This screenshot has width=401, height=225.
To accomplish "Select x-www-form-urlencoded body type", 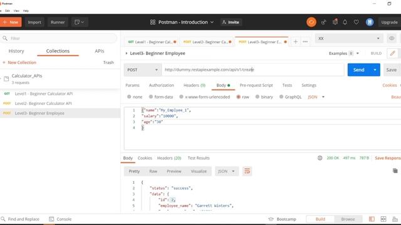I will 205,97.
